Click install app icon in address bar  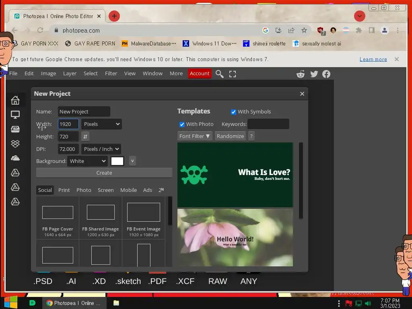click(x=278, y=30)
